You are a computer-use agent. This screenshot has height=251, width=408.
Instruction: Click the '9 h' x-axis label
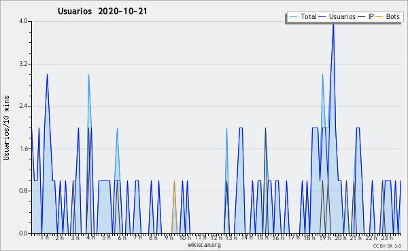point(169,238)
